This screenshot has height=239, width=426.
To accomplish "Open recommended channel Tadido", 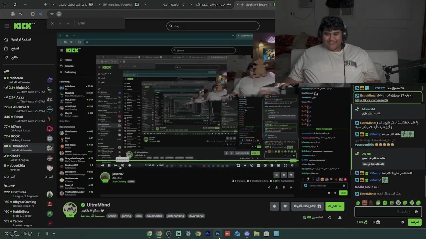I will tap(28, 223).
